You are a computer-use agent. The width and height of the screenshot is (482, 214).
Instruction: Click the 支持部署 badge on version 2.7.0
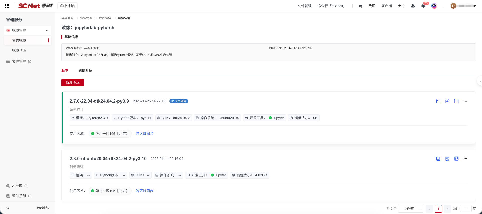(179, 101)
